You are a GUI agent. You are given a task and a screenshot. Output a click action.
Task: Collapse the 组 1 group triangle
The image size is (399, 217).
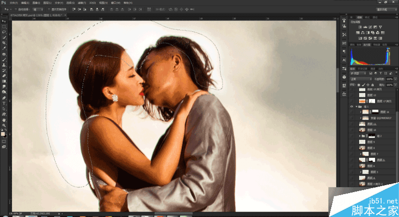(x=357, y=107)
